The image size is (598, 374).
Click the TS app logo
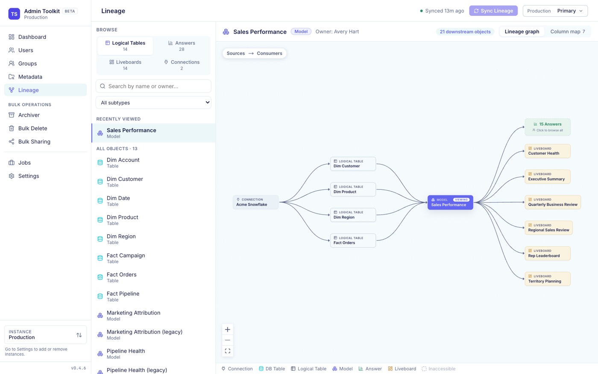(x=14, y=14)
